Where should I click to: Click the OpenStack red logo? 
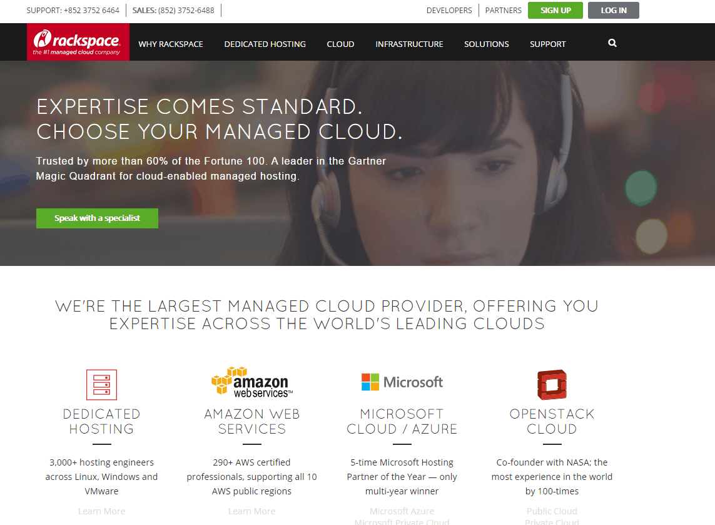click(552, 384)
